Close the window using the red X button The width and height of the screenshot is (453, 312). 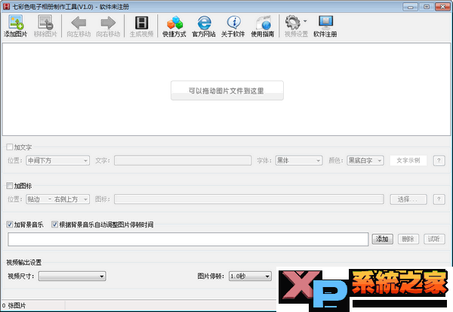click(x=442, y=7)
